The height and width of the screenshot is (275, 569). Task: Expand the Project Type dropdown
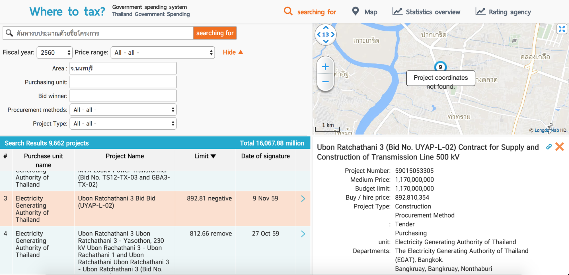[123, 124]
